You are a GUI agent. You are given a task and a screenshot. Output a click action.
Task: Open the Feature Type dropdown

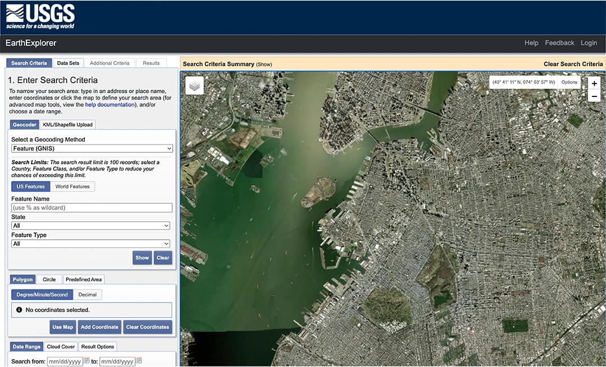[90, 244]
